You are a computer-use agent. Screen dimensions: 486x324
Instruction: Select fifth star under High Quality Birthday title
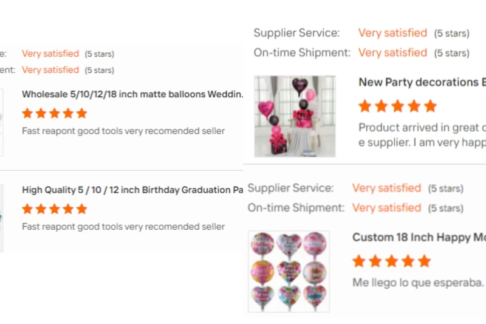(x=81, y=209)
